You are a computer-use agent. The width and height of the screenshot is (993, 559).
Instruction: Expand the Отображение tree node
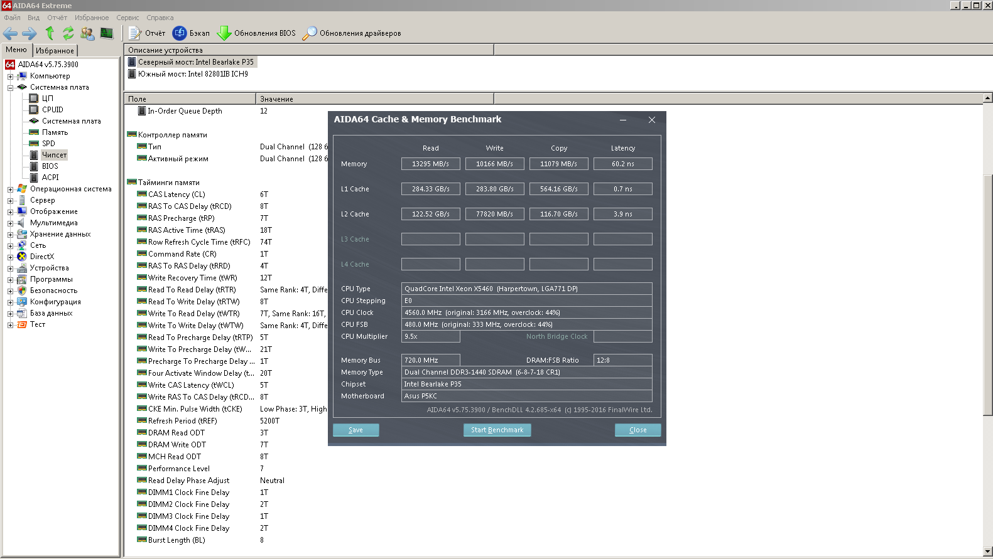(x=10, y=212)
